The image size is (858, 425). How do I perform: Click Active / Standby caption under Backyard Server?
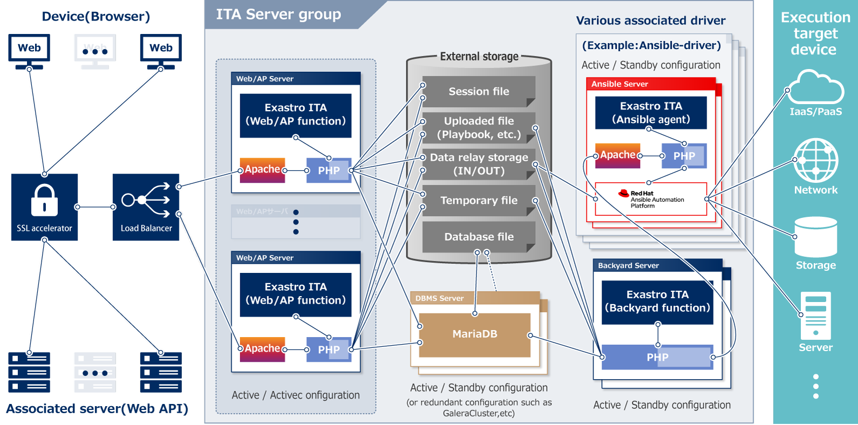click(x=662, y=405)
